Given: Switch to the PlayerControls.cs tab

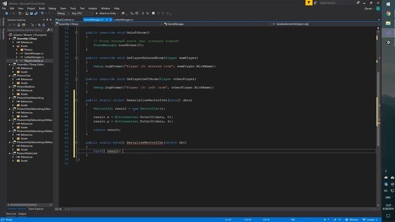Looking at the screenshot, I should [x=65, y=20].
